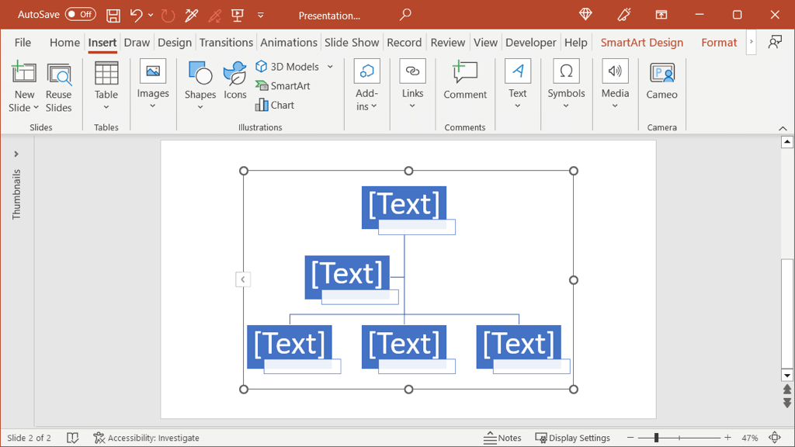The image size is (795, 447).
Task: Click Reuse Slides button
Action: [58, 87]
